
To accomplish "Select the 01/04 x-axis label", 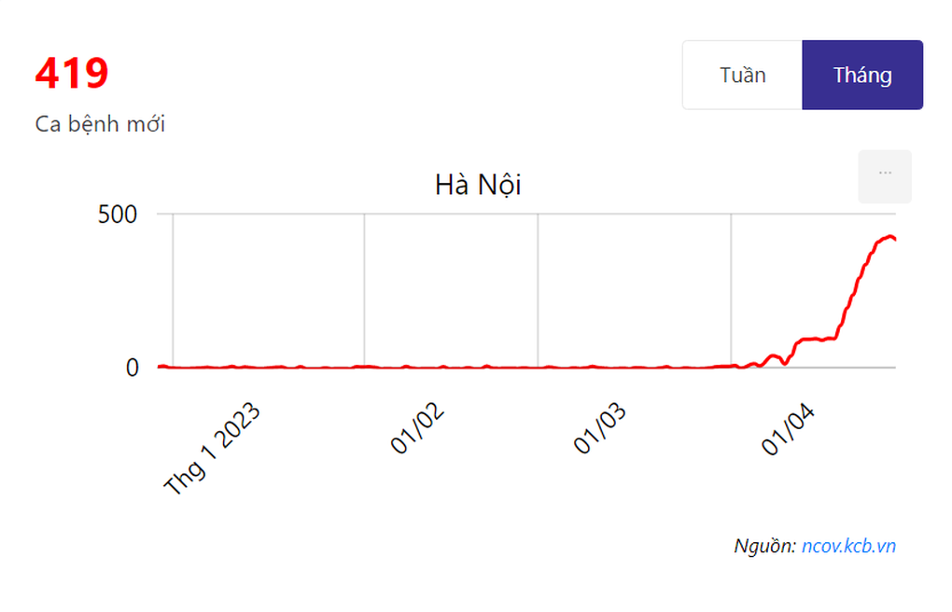I will click(788, 428).
